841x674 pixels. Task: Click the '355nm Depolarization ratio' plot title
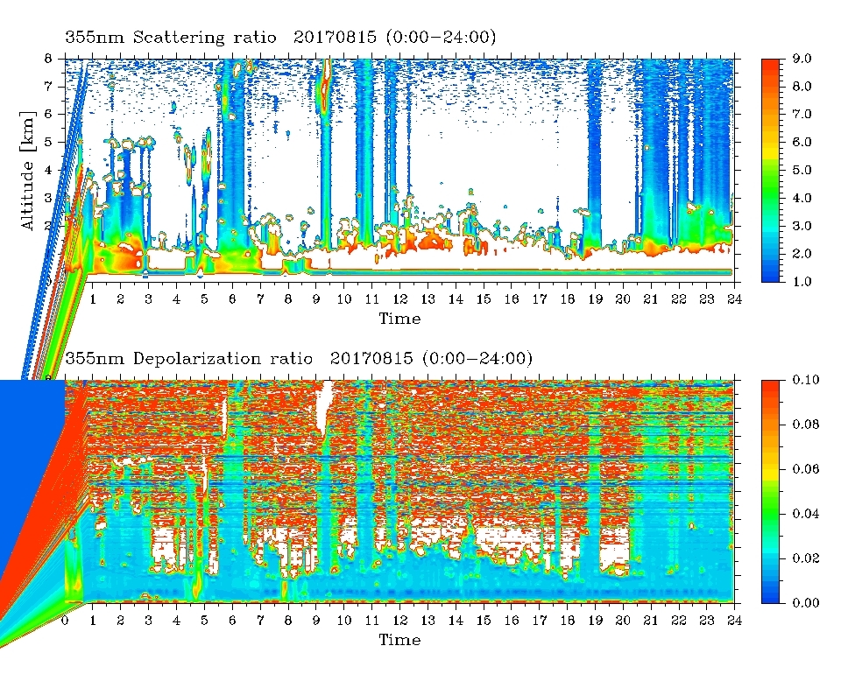click(299, 358)
